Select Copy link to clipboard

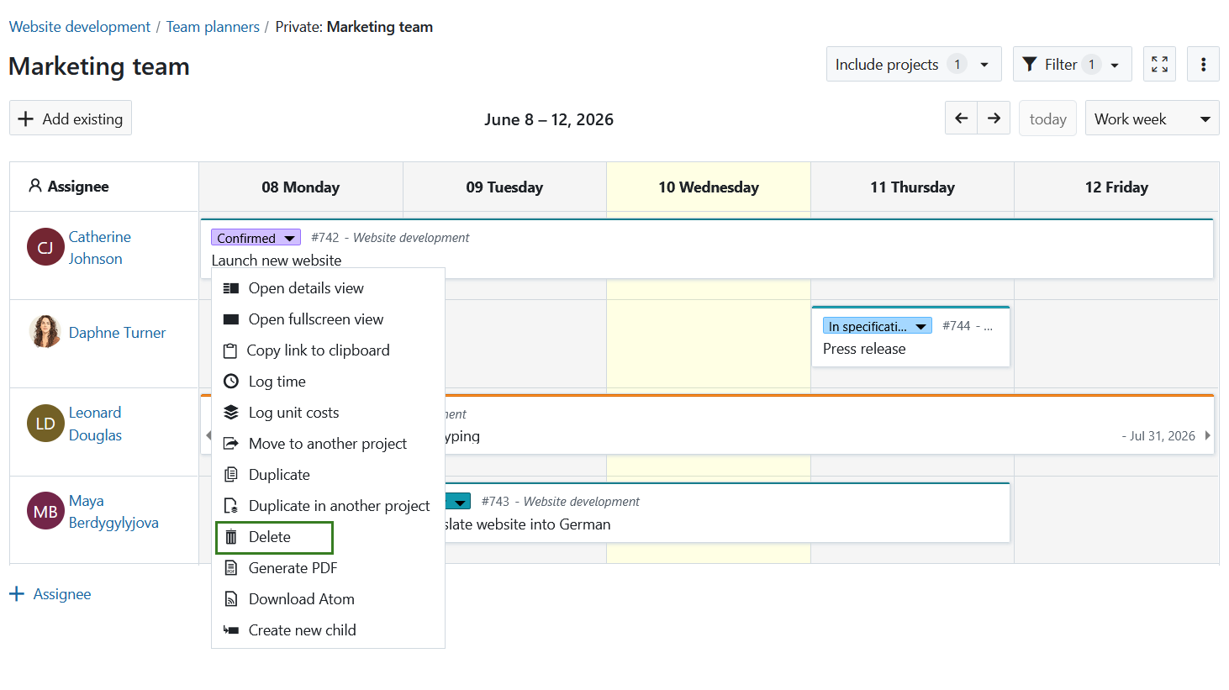tap(328, 350)
